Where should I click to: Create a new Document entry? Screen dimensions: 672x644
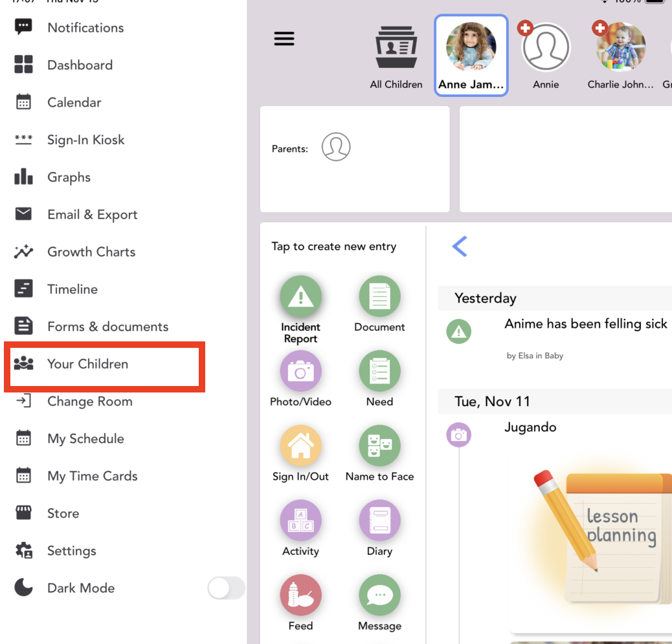pyautogui.click(x=379, y=296)
